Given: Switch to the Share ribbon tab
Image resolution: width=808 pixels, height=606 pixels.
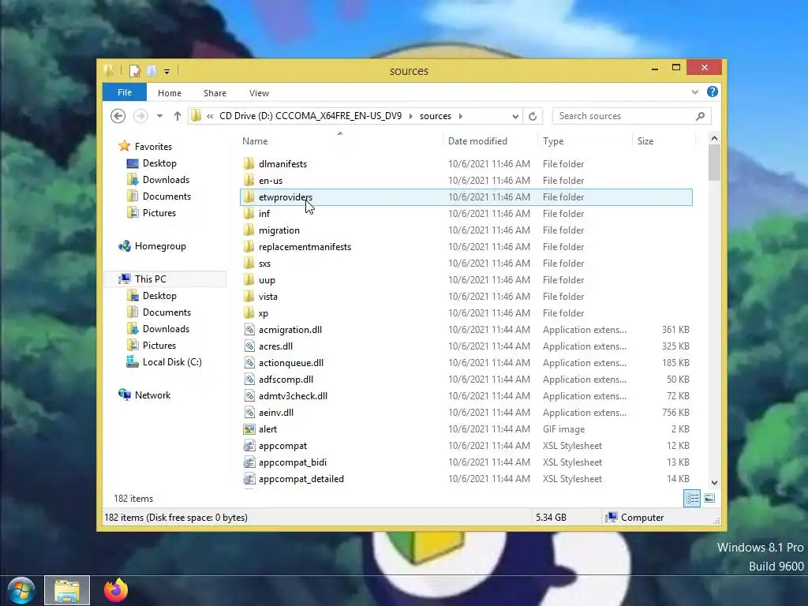Looking at the screenshot, I should pos(215,93).
